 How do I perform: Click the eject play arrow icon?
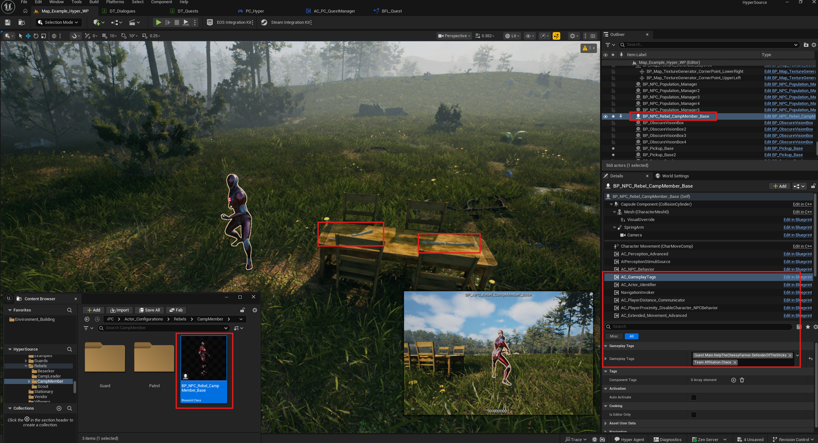click(186, 22)
